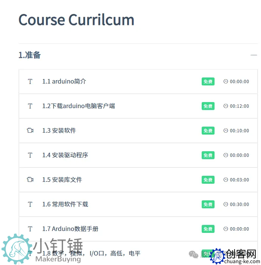Click duration 00:00:00 of lesson 1.1
The width and height of the screenshot is (261, 265).
coord(239,81)
